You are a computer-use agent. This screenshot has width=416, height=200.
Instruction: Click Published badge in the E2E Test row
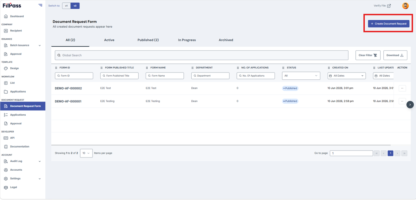tap(290, 88)
